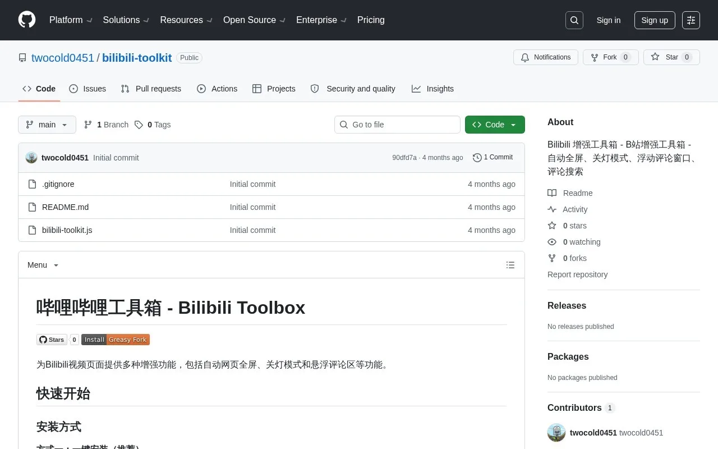Image resolution: width=718 pixels, height=449 pixels.
Task: Open the Contributors heading link
Action: click(581, 408)
